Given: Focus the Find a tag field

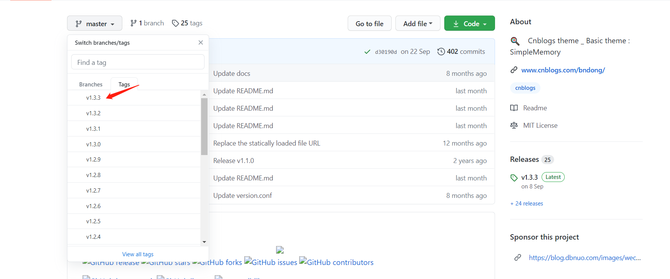Looking at the screenshot, I should coord(138,62).
